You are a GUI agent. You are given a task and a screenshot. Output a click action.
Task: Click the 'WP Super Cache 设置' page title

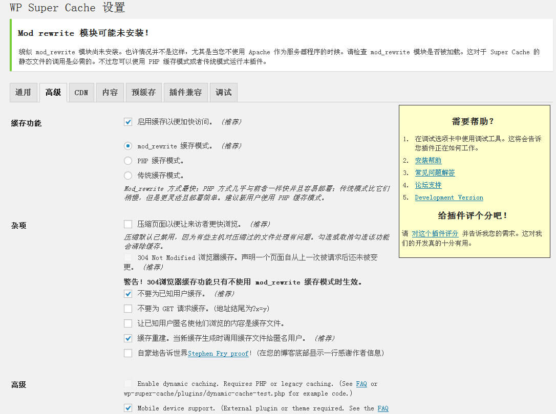pyautogui.click(x=68, y=7)
